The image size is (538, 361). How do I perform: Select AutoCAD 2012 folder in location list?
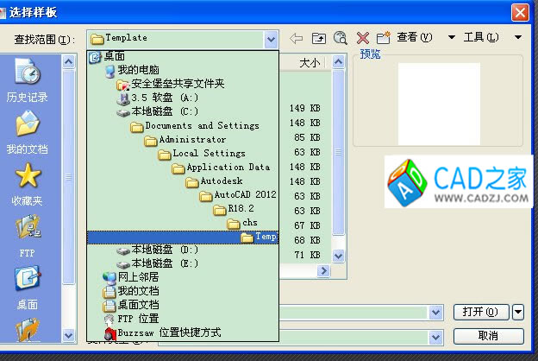(x=238, y=195)
